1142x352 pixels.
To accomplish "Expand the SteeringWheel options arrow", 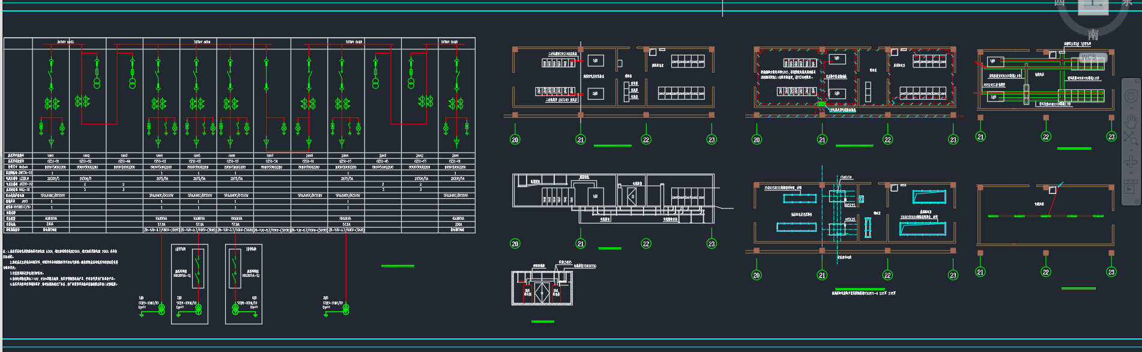I will click(1131, 108).
